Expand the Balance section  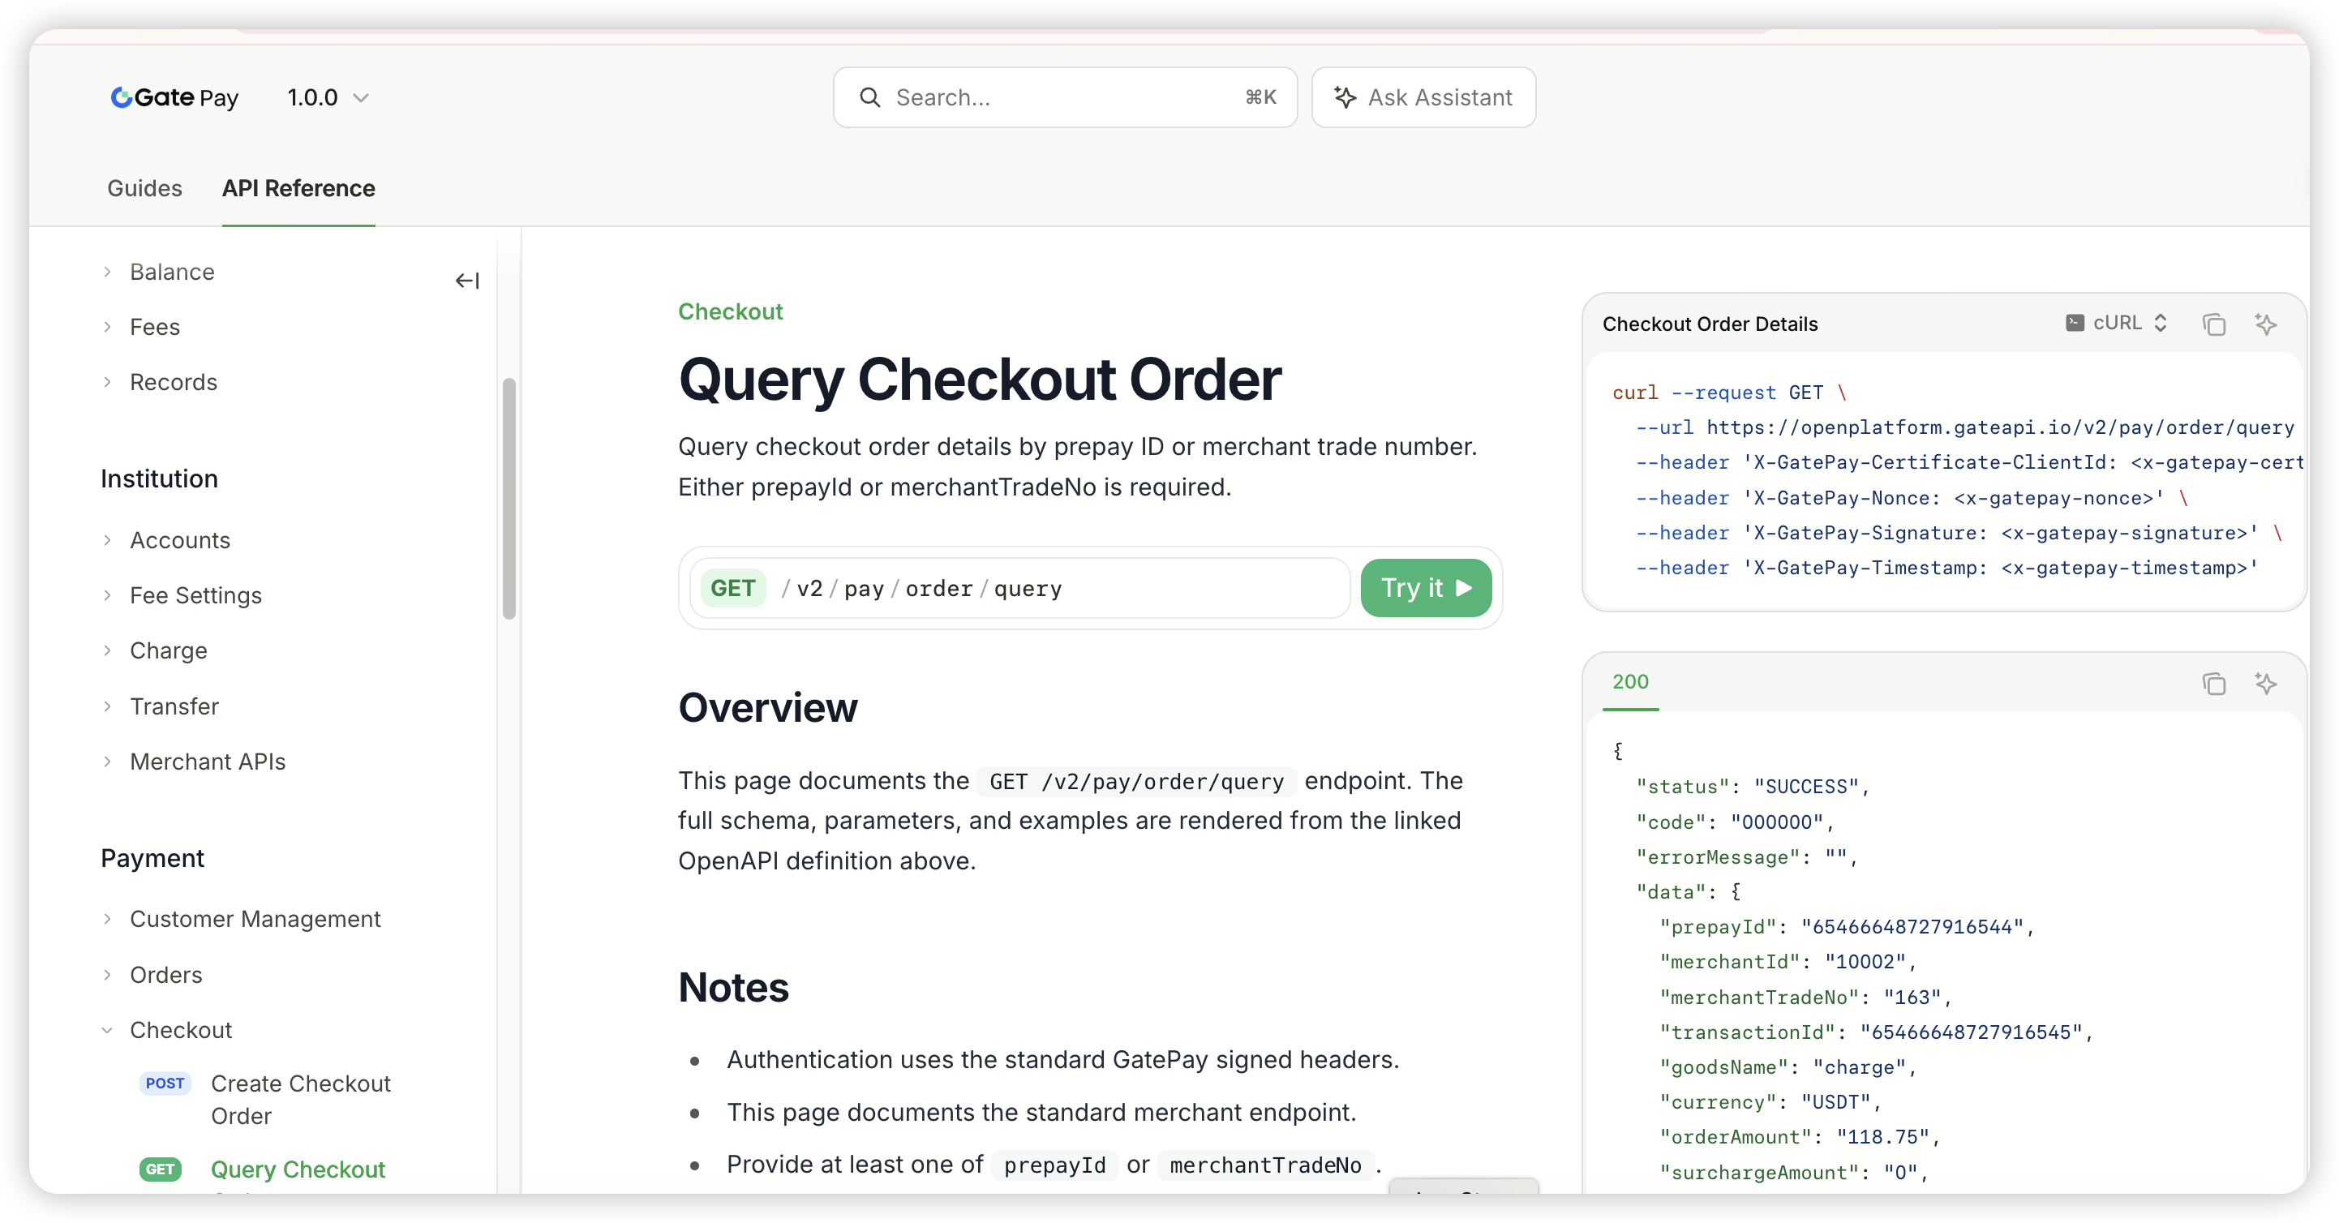click(x=172, y=272)
